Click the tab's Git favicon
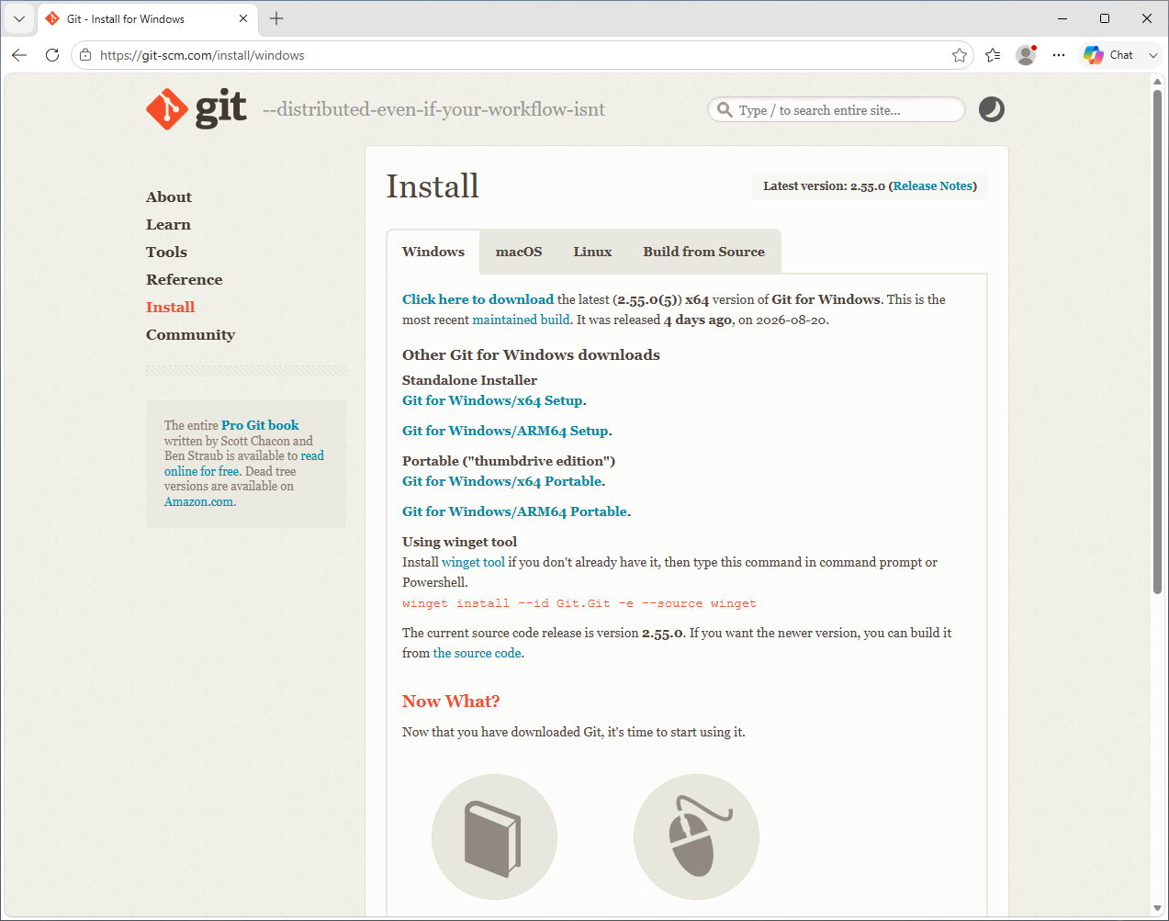The width and height of the screenshot is (1169, 921). coord(52,18)
